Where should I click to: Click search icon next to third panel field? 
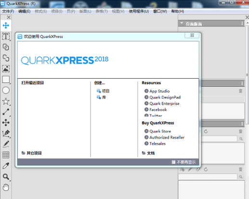pyautogui.click(x=241, y=139)
